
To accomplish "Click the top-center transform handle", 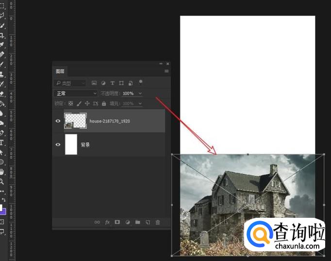I will click(x=248, y=154).
